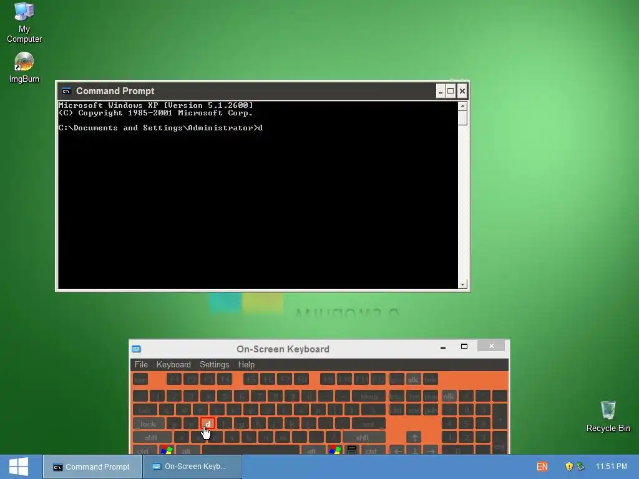Open the Help menu in On-Screen Keyboard
This screenshot has width=639, height=479.
coord(246,364)
